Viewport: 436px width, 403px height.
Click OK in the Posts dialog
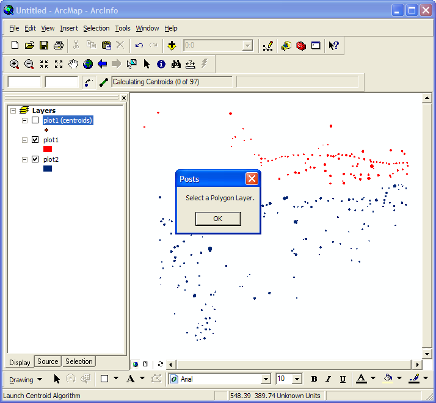coord(218,219)
